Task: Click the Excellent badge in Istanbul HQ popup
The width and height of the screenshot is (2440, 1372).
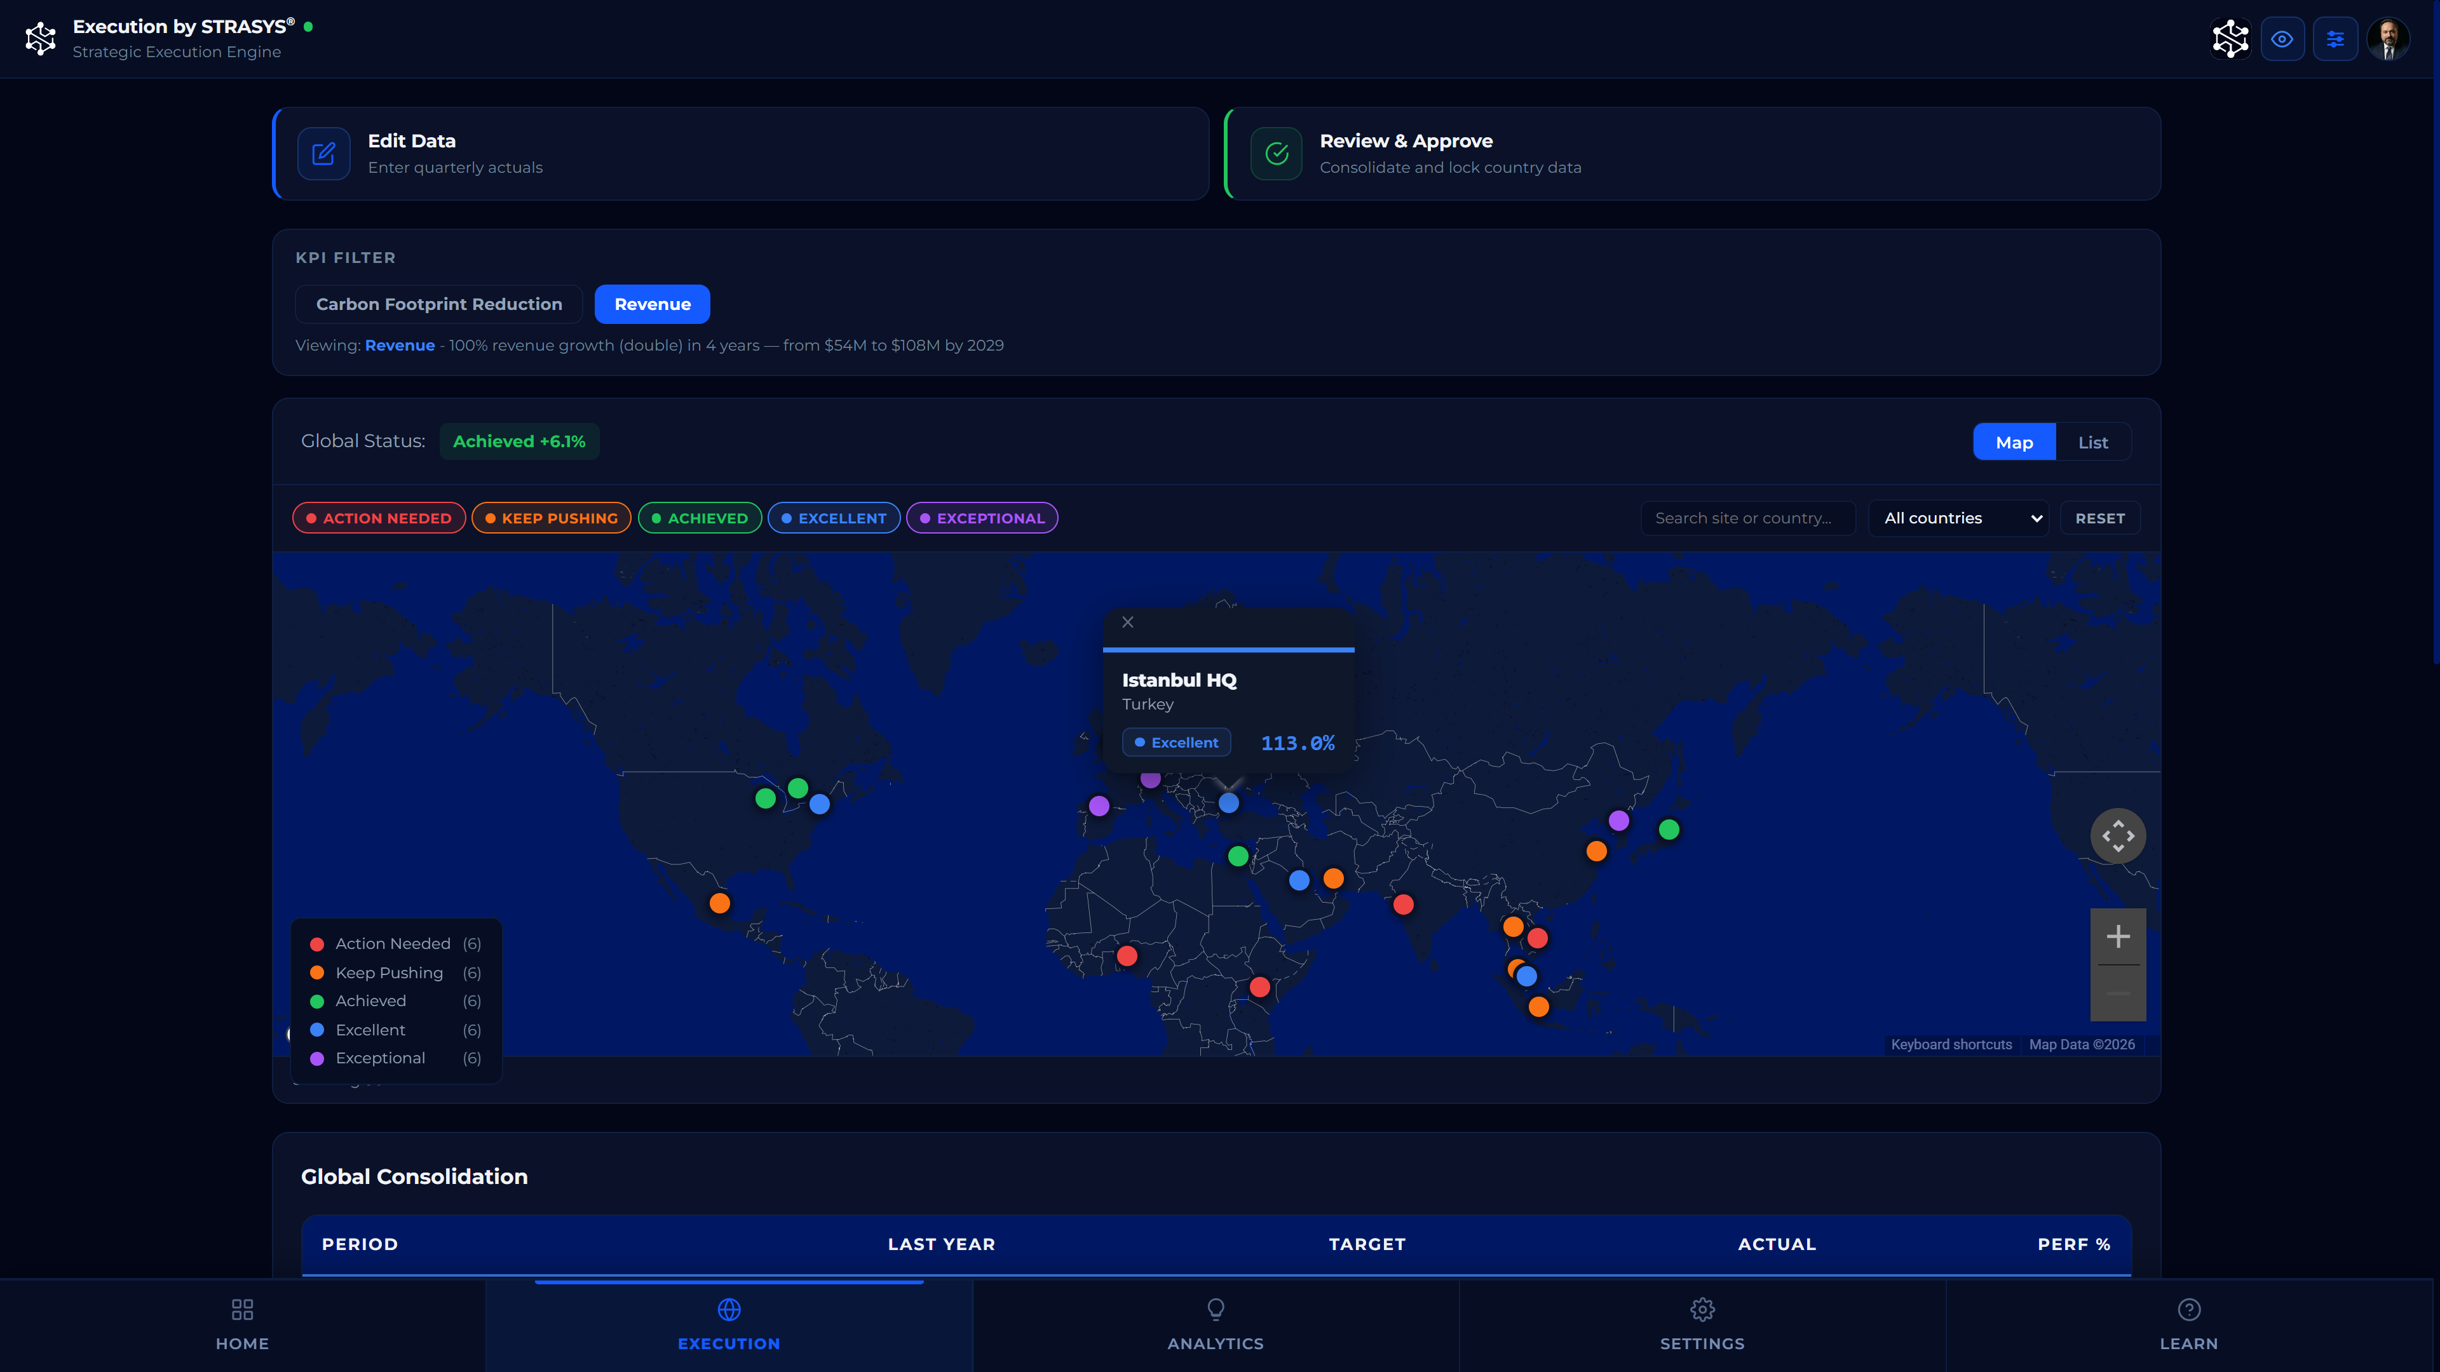Action: click(x=1176, y=743)
